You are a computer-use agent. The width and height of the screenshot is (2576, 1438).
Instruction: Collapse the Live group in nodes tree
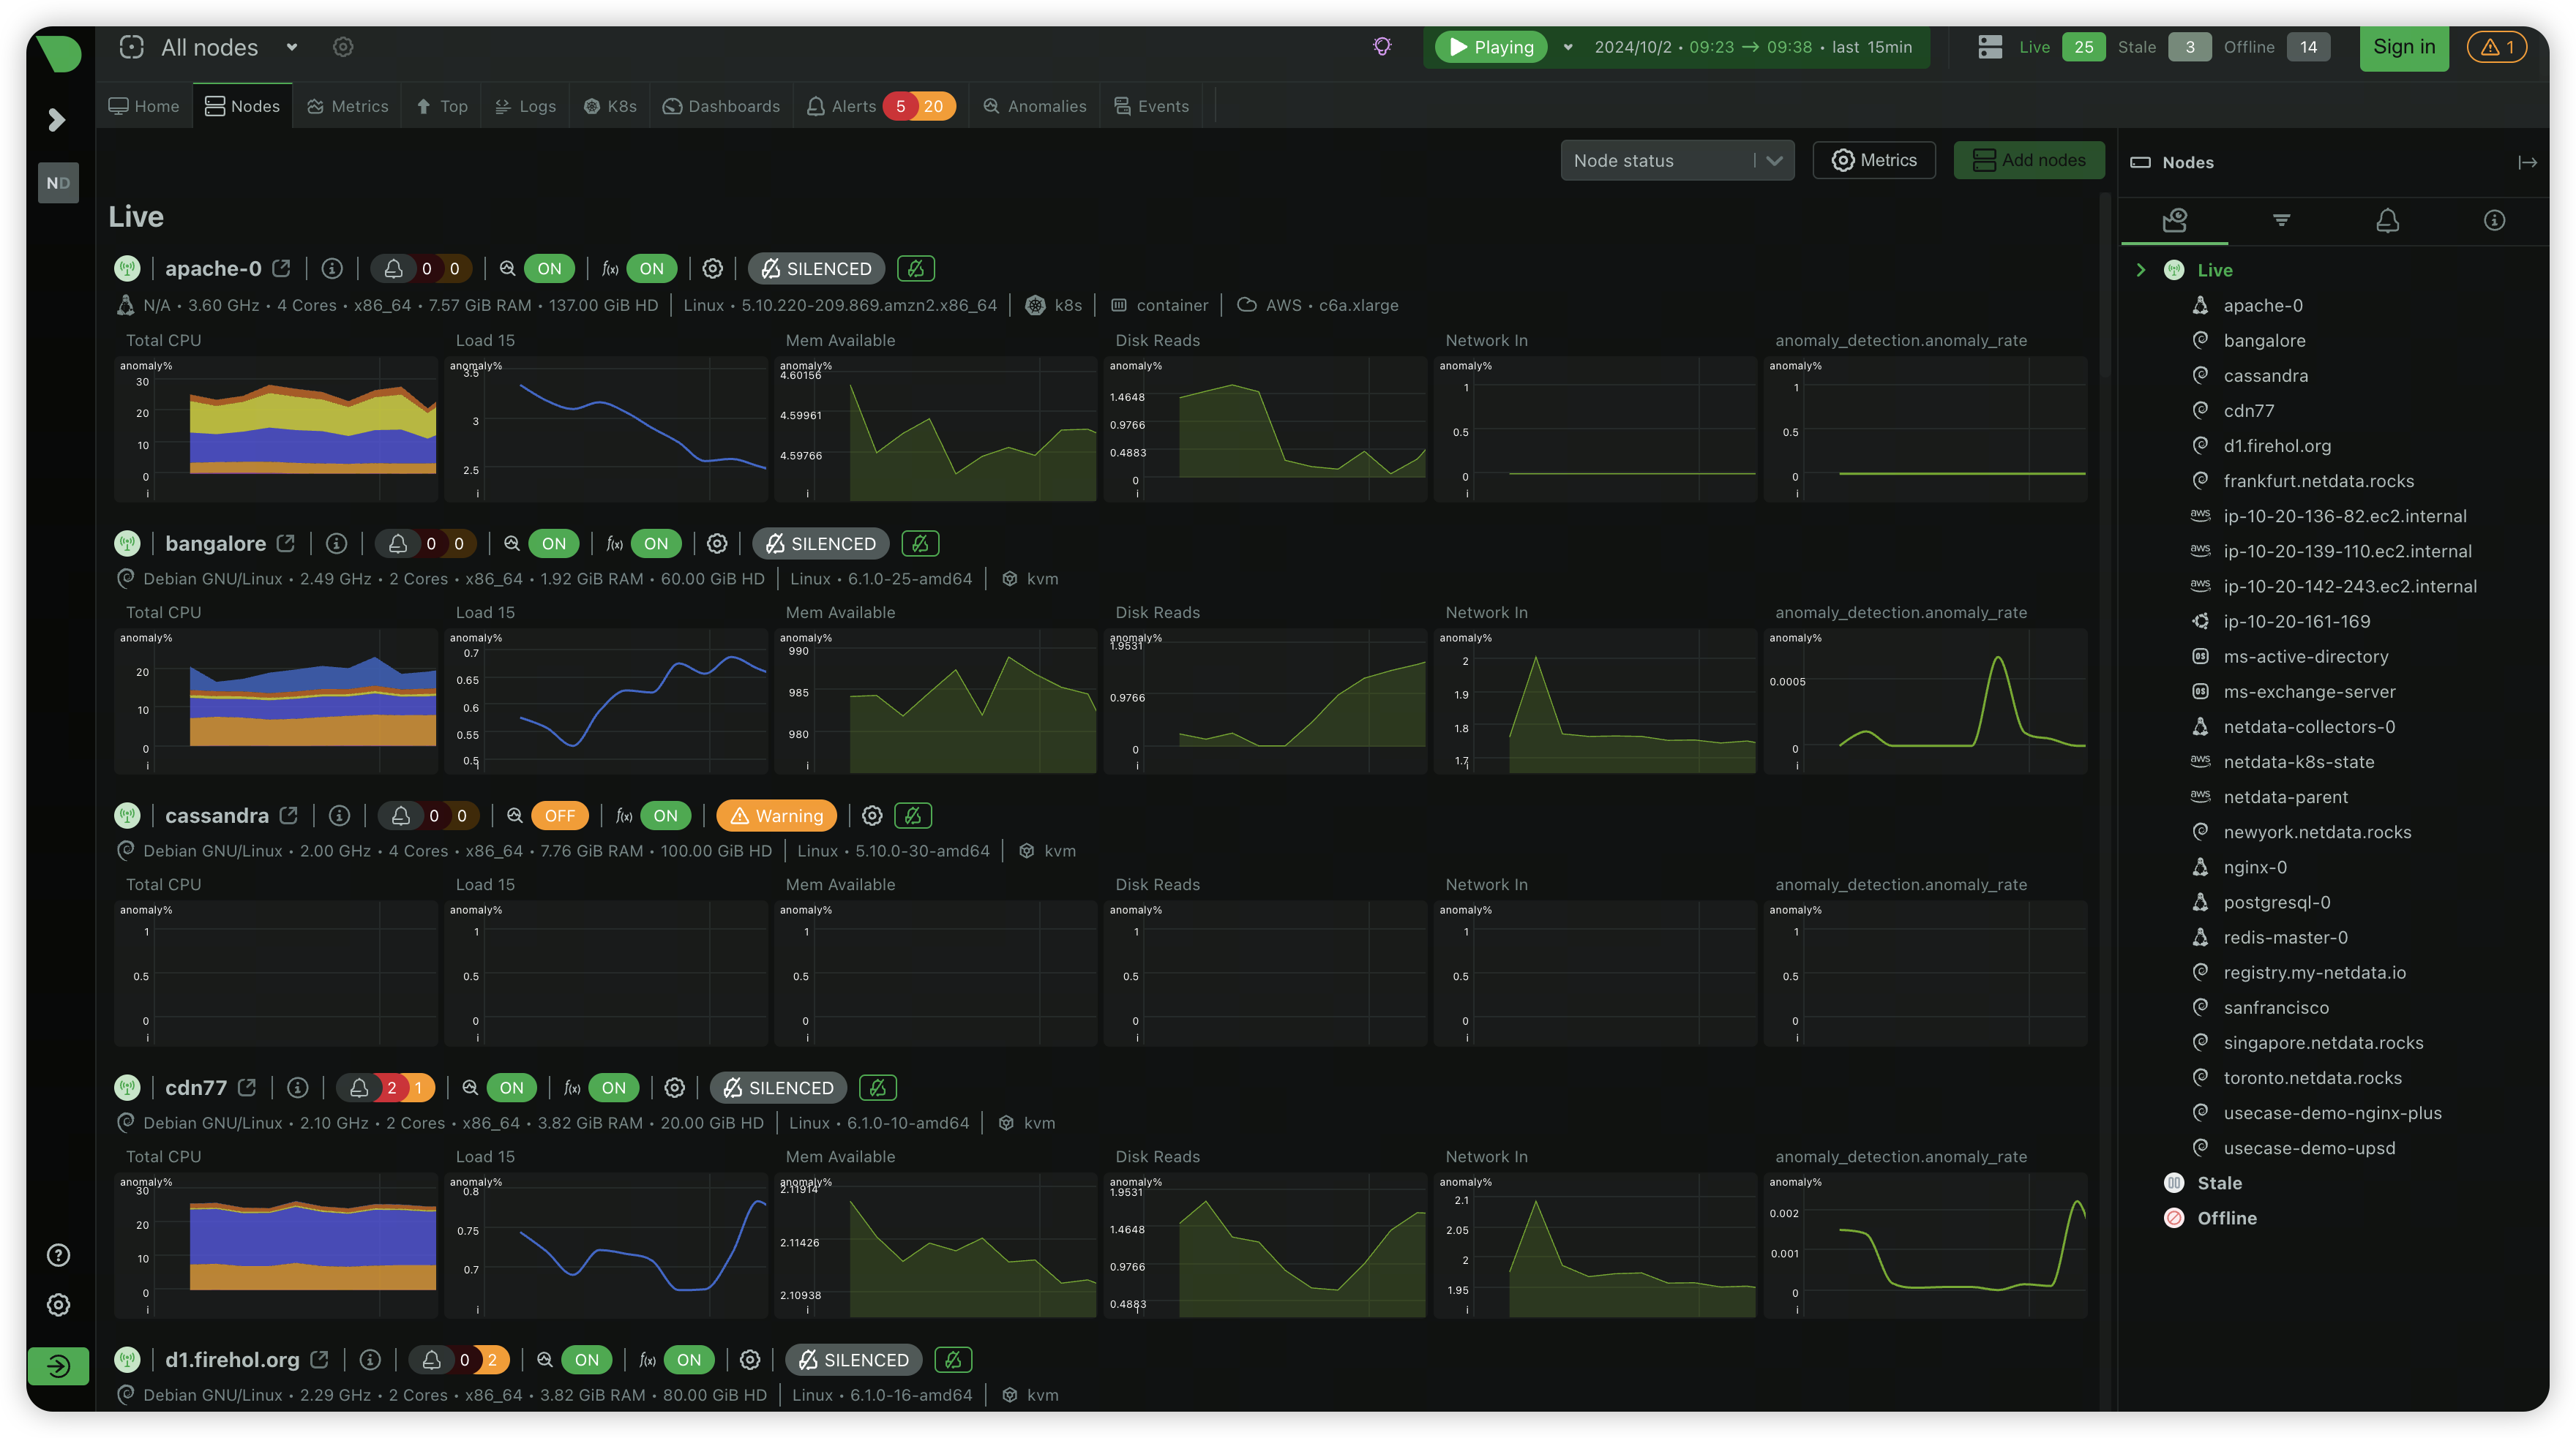pos(2140,270)
